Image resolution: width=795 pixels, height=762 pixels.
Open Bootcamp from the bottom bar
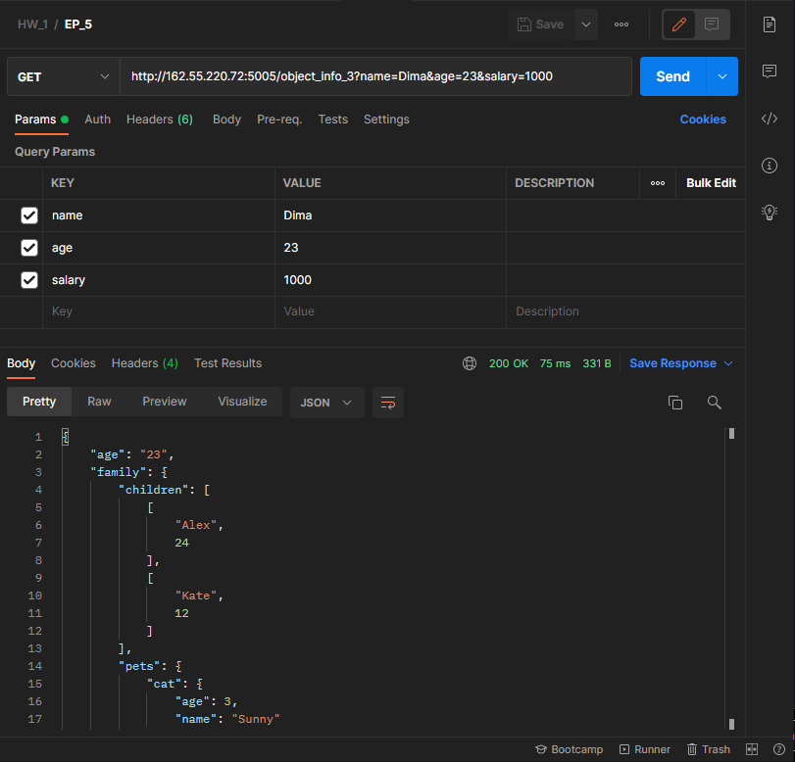[569, 748]
